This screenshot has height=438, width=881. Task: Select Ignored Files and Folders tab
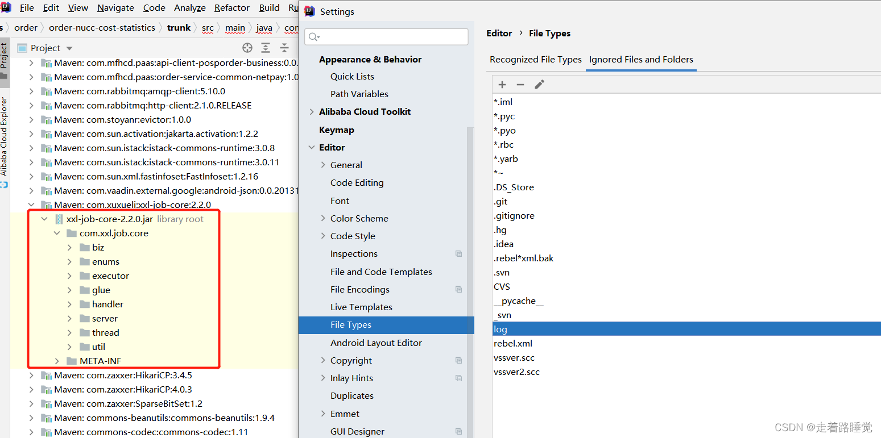[641, 60]
